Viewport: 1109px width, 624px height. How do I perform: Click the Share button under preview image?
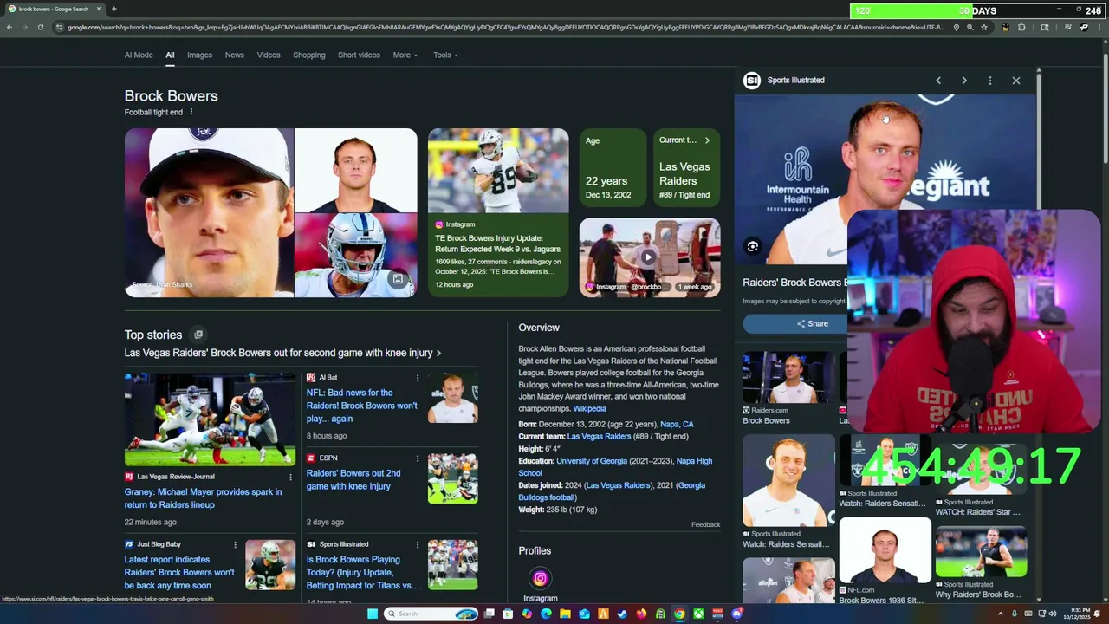click(x=812, y=323)
